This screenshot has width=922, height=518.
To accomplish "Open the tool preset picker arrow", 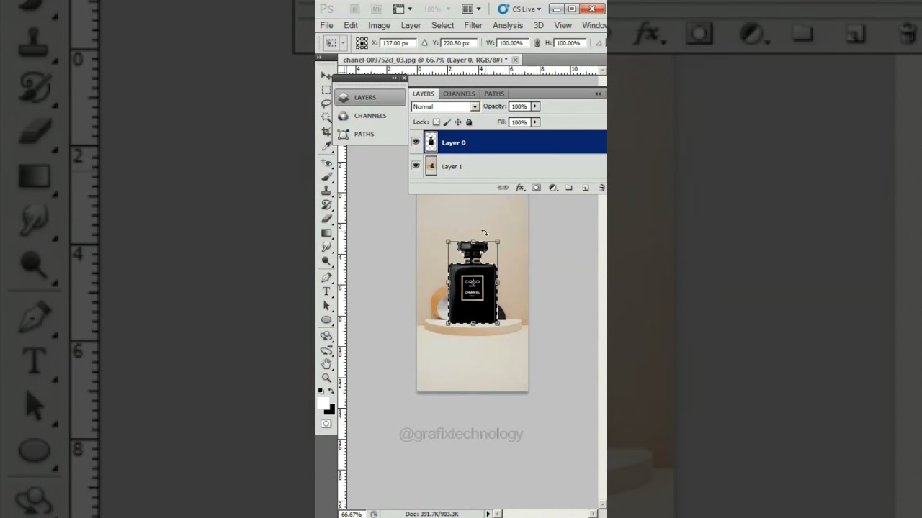I will point(343,43).
